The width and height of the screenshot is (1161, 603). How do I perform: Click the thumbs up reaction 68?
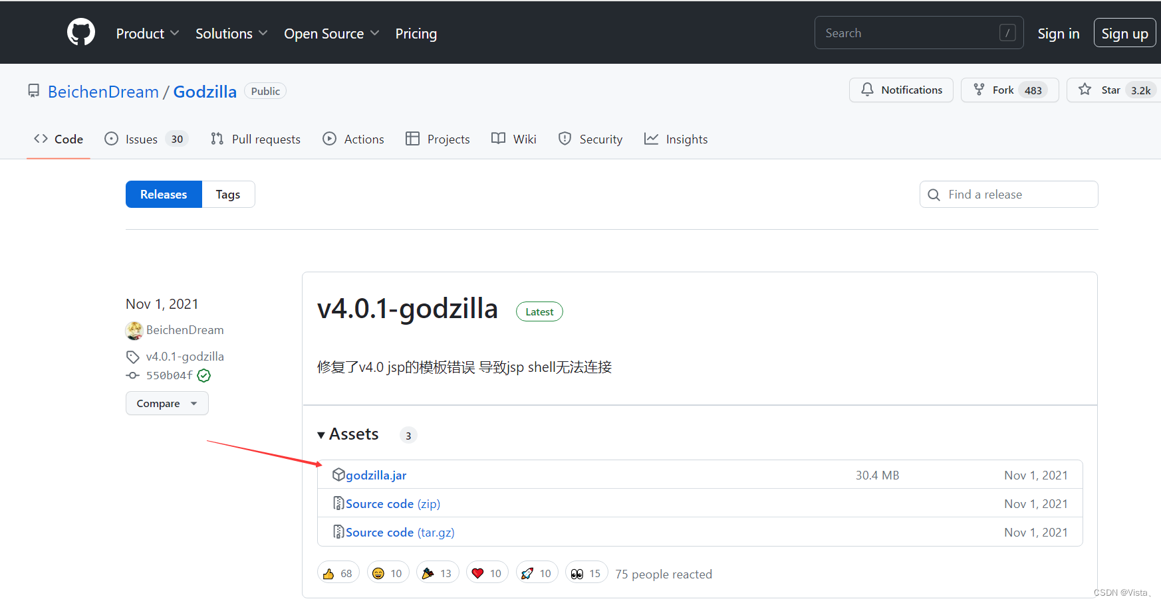coord(338,573)
